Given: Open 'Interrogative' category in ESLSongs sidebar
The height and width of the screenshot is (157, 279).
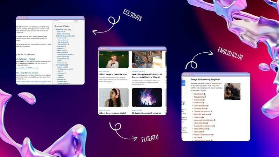Looking at the screenshot, I should pyautogui.click(x=61, y=65).
